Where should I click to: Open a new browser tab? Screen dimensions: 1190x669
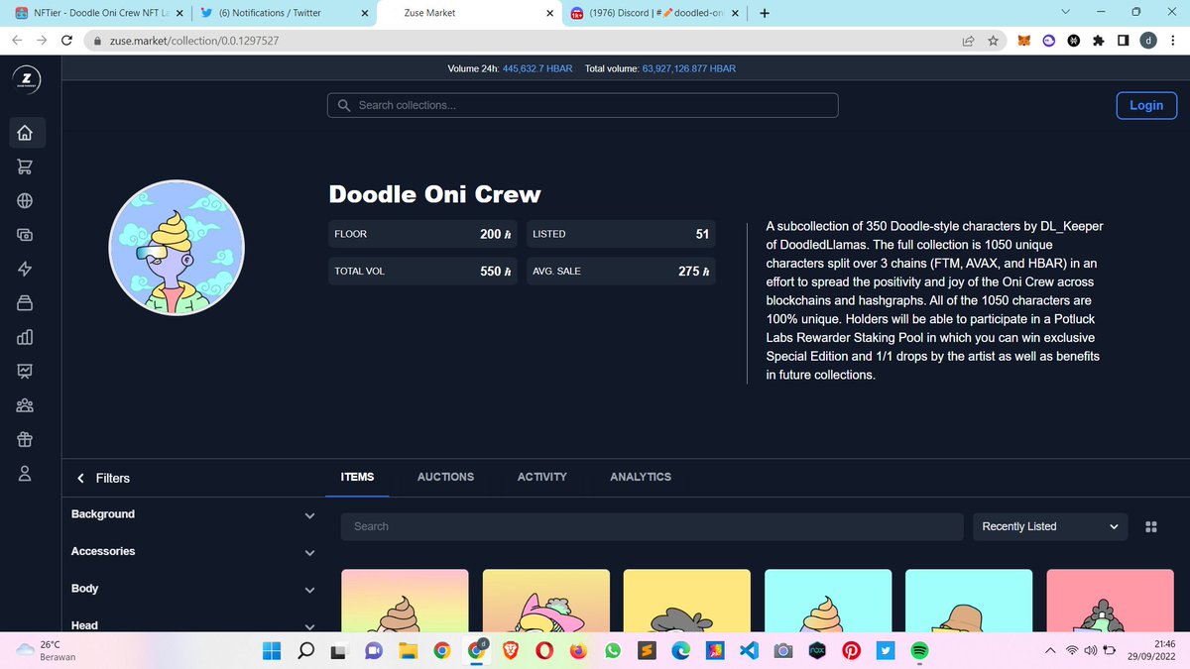pyautogui.click(x=765, y=13)
